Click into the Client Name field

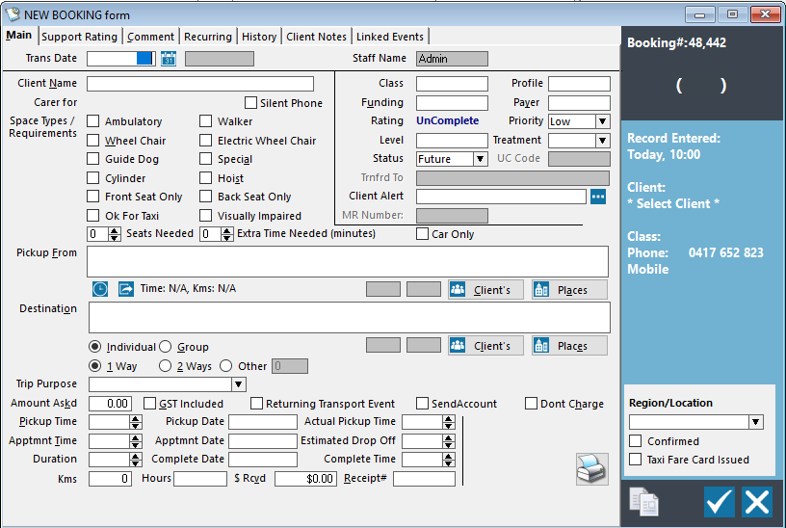(200, 84)
